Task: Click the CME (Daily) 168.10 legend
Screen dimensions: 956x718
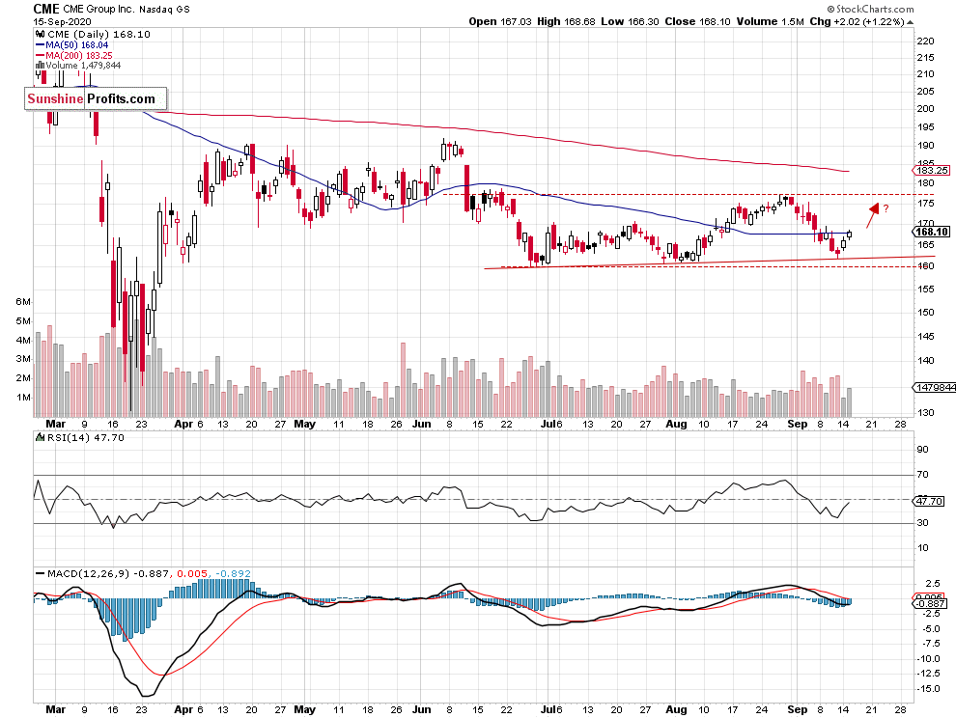Action: pos(98,34)
